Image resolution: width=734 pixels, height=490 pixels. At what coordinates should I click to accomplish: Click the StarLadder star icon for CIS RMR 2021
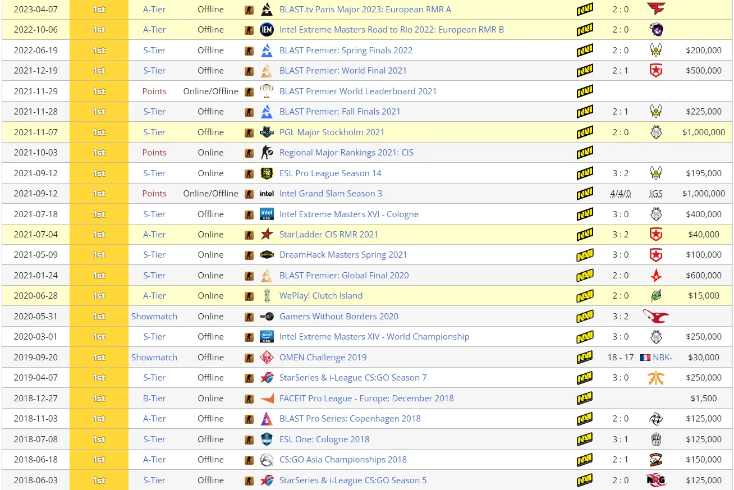[267, 234]
